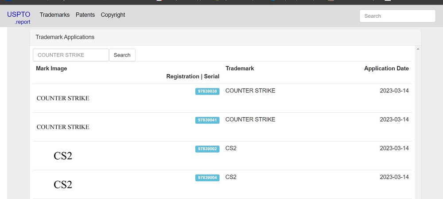Select the CS2 trademark name for 97839002
The image size is (443, 199).
[x=231, y=148]
